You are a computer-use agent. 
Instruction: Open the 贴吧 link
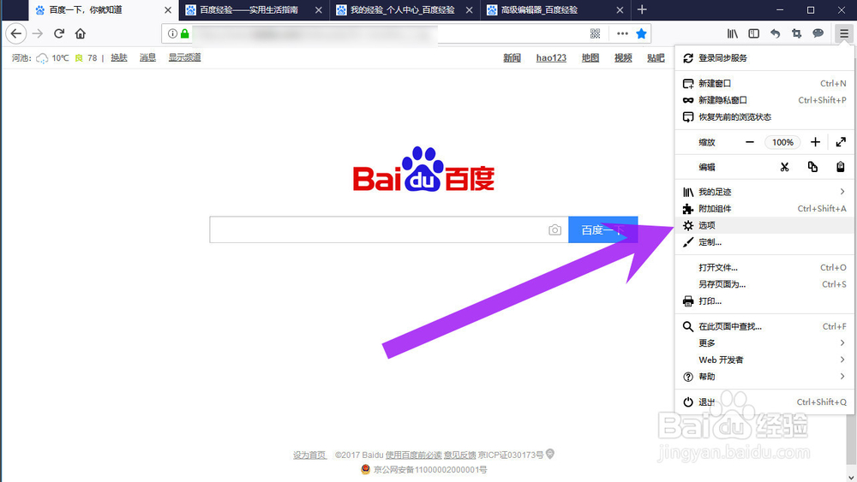point(656,58)
